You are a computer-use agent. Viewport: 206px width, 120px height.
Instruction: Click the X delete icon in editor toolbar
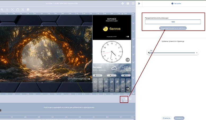pos(12,10)
